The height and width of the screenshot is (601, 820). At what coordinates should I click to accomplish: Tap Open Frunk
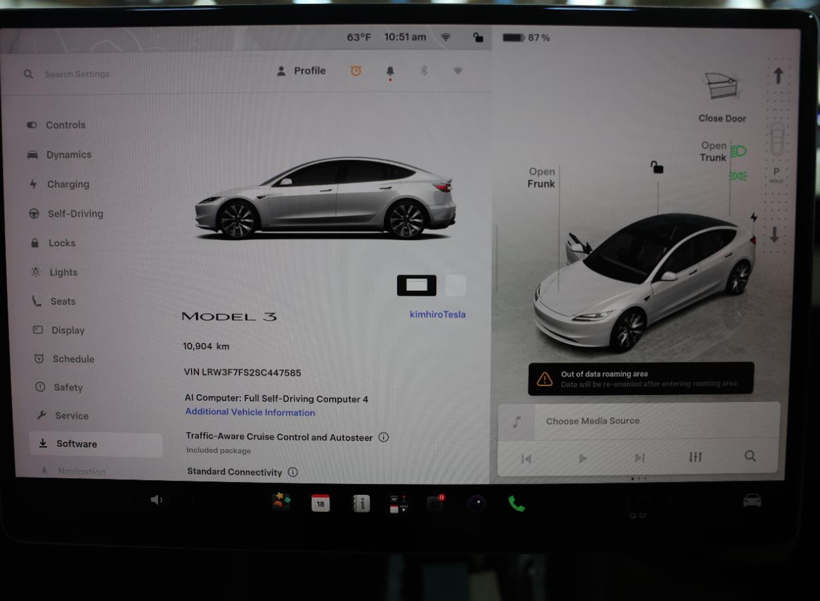point(541,177)
